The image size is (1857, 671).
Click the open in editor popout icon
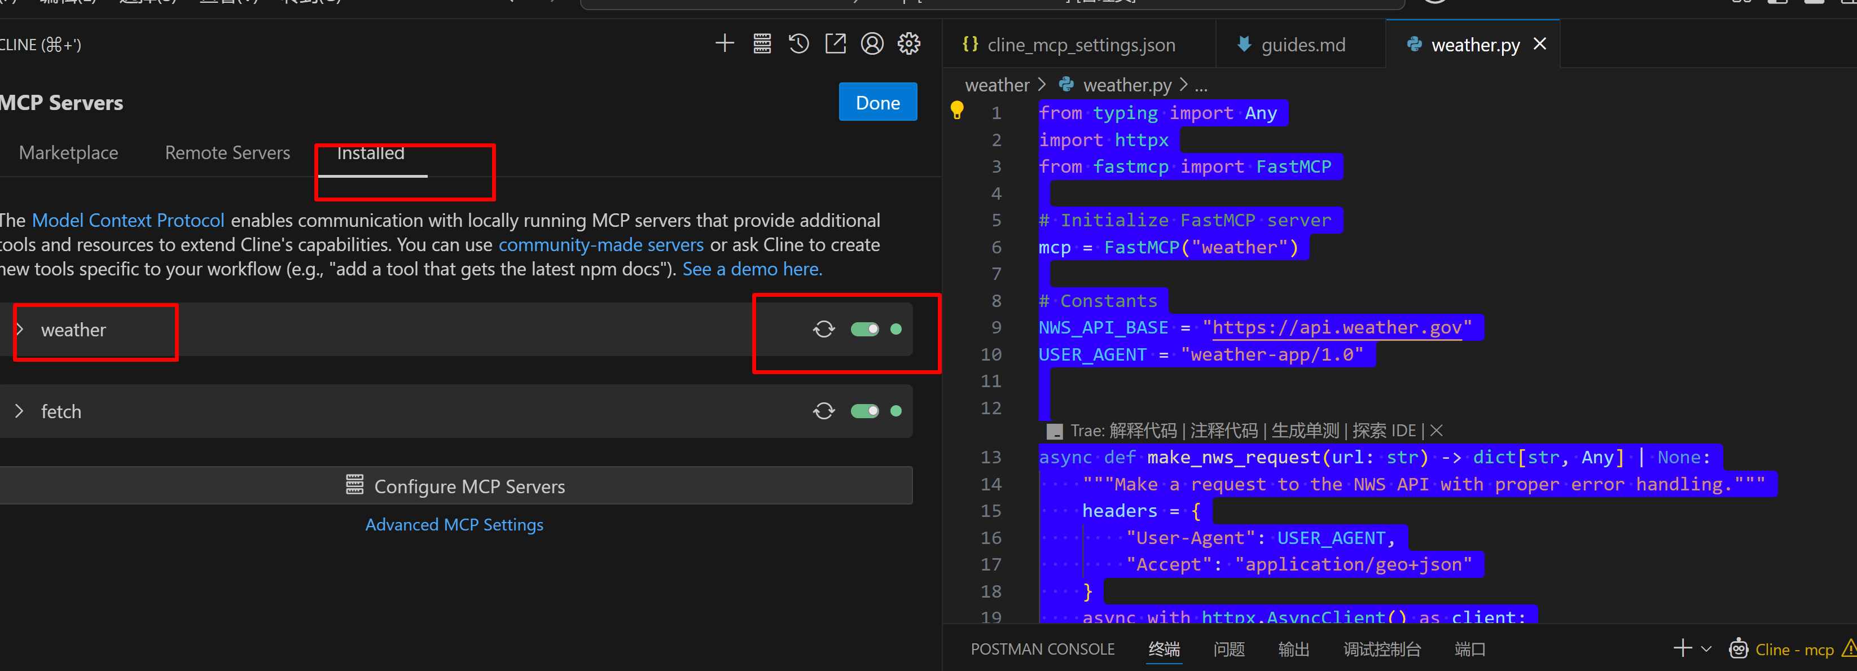[836, 44]
